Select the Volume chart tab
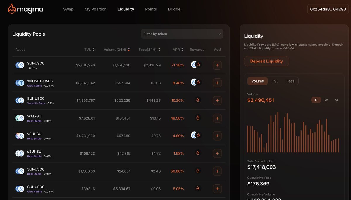Image resolution: width=351 pixels, height=200 pixels. click(258, 81)
